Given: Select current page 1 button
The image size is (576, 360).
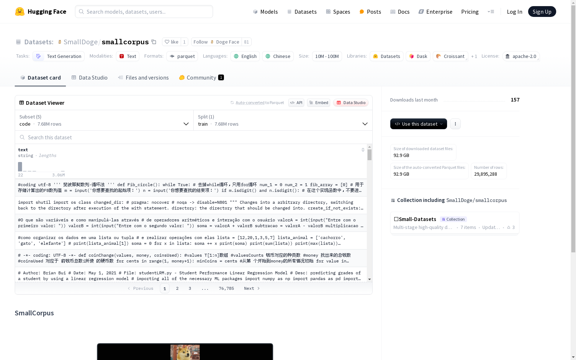Looking at the screenshot, I should click(165, 288).
